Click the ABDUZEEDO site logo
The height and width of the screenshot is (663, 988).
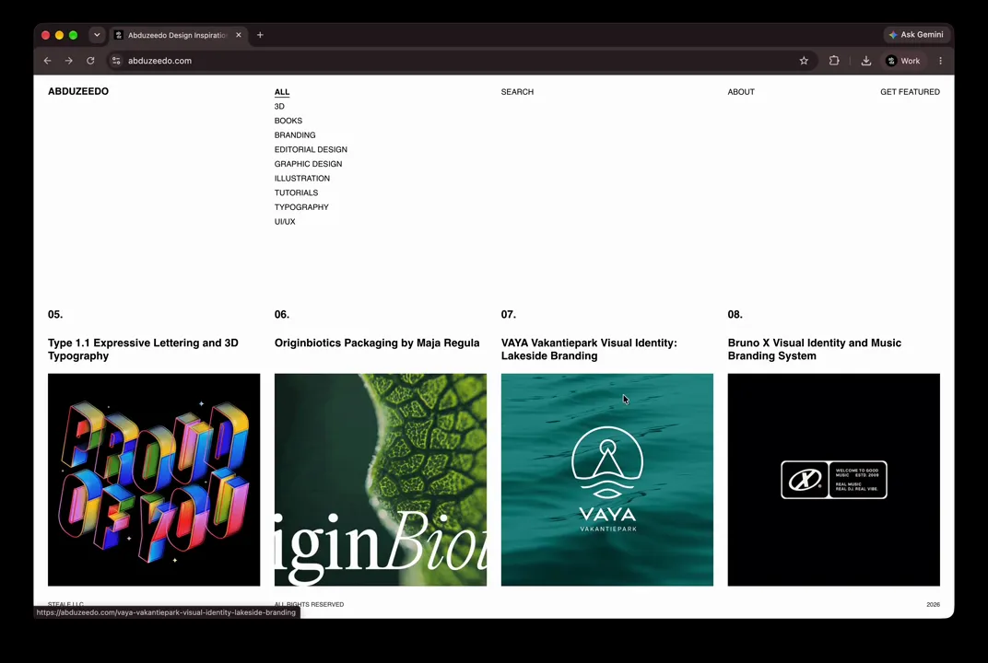[78, 91]
